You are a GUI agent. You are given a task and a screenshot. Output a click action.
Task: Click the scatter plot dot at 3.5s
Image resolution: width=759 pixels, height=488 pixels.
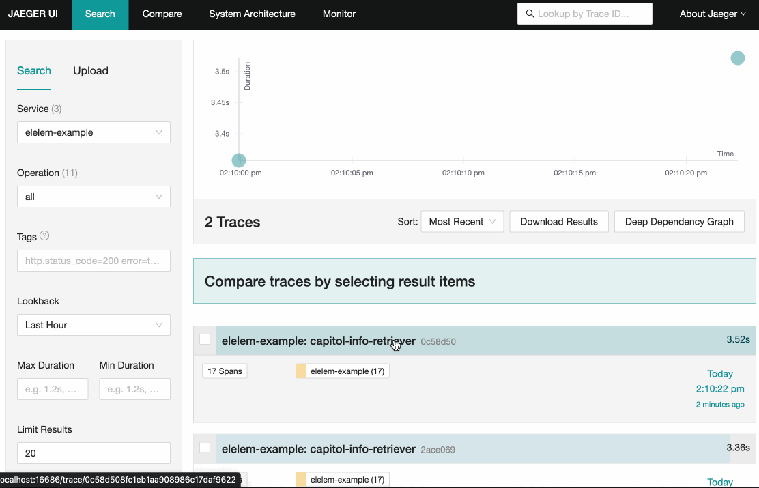[x=737, y=58]
